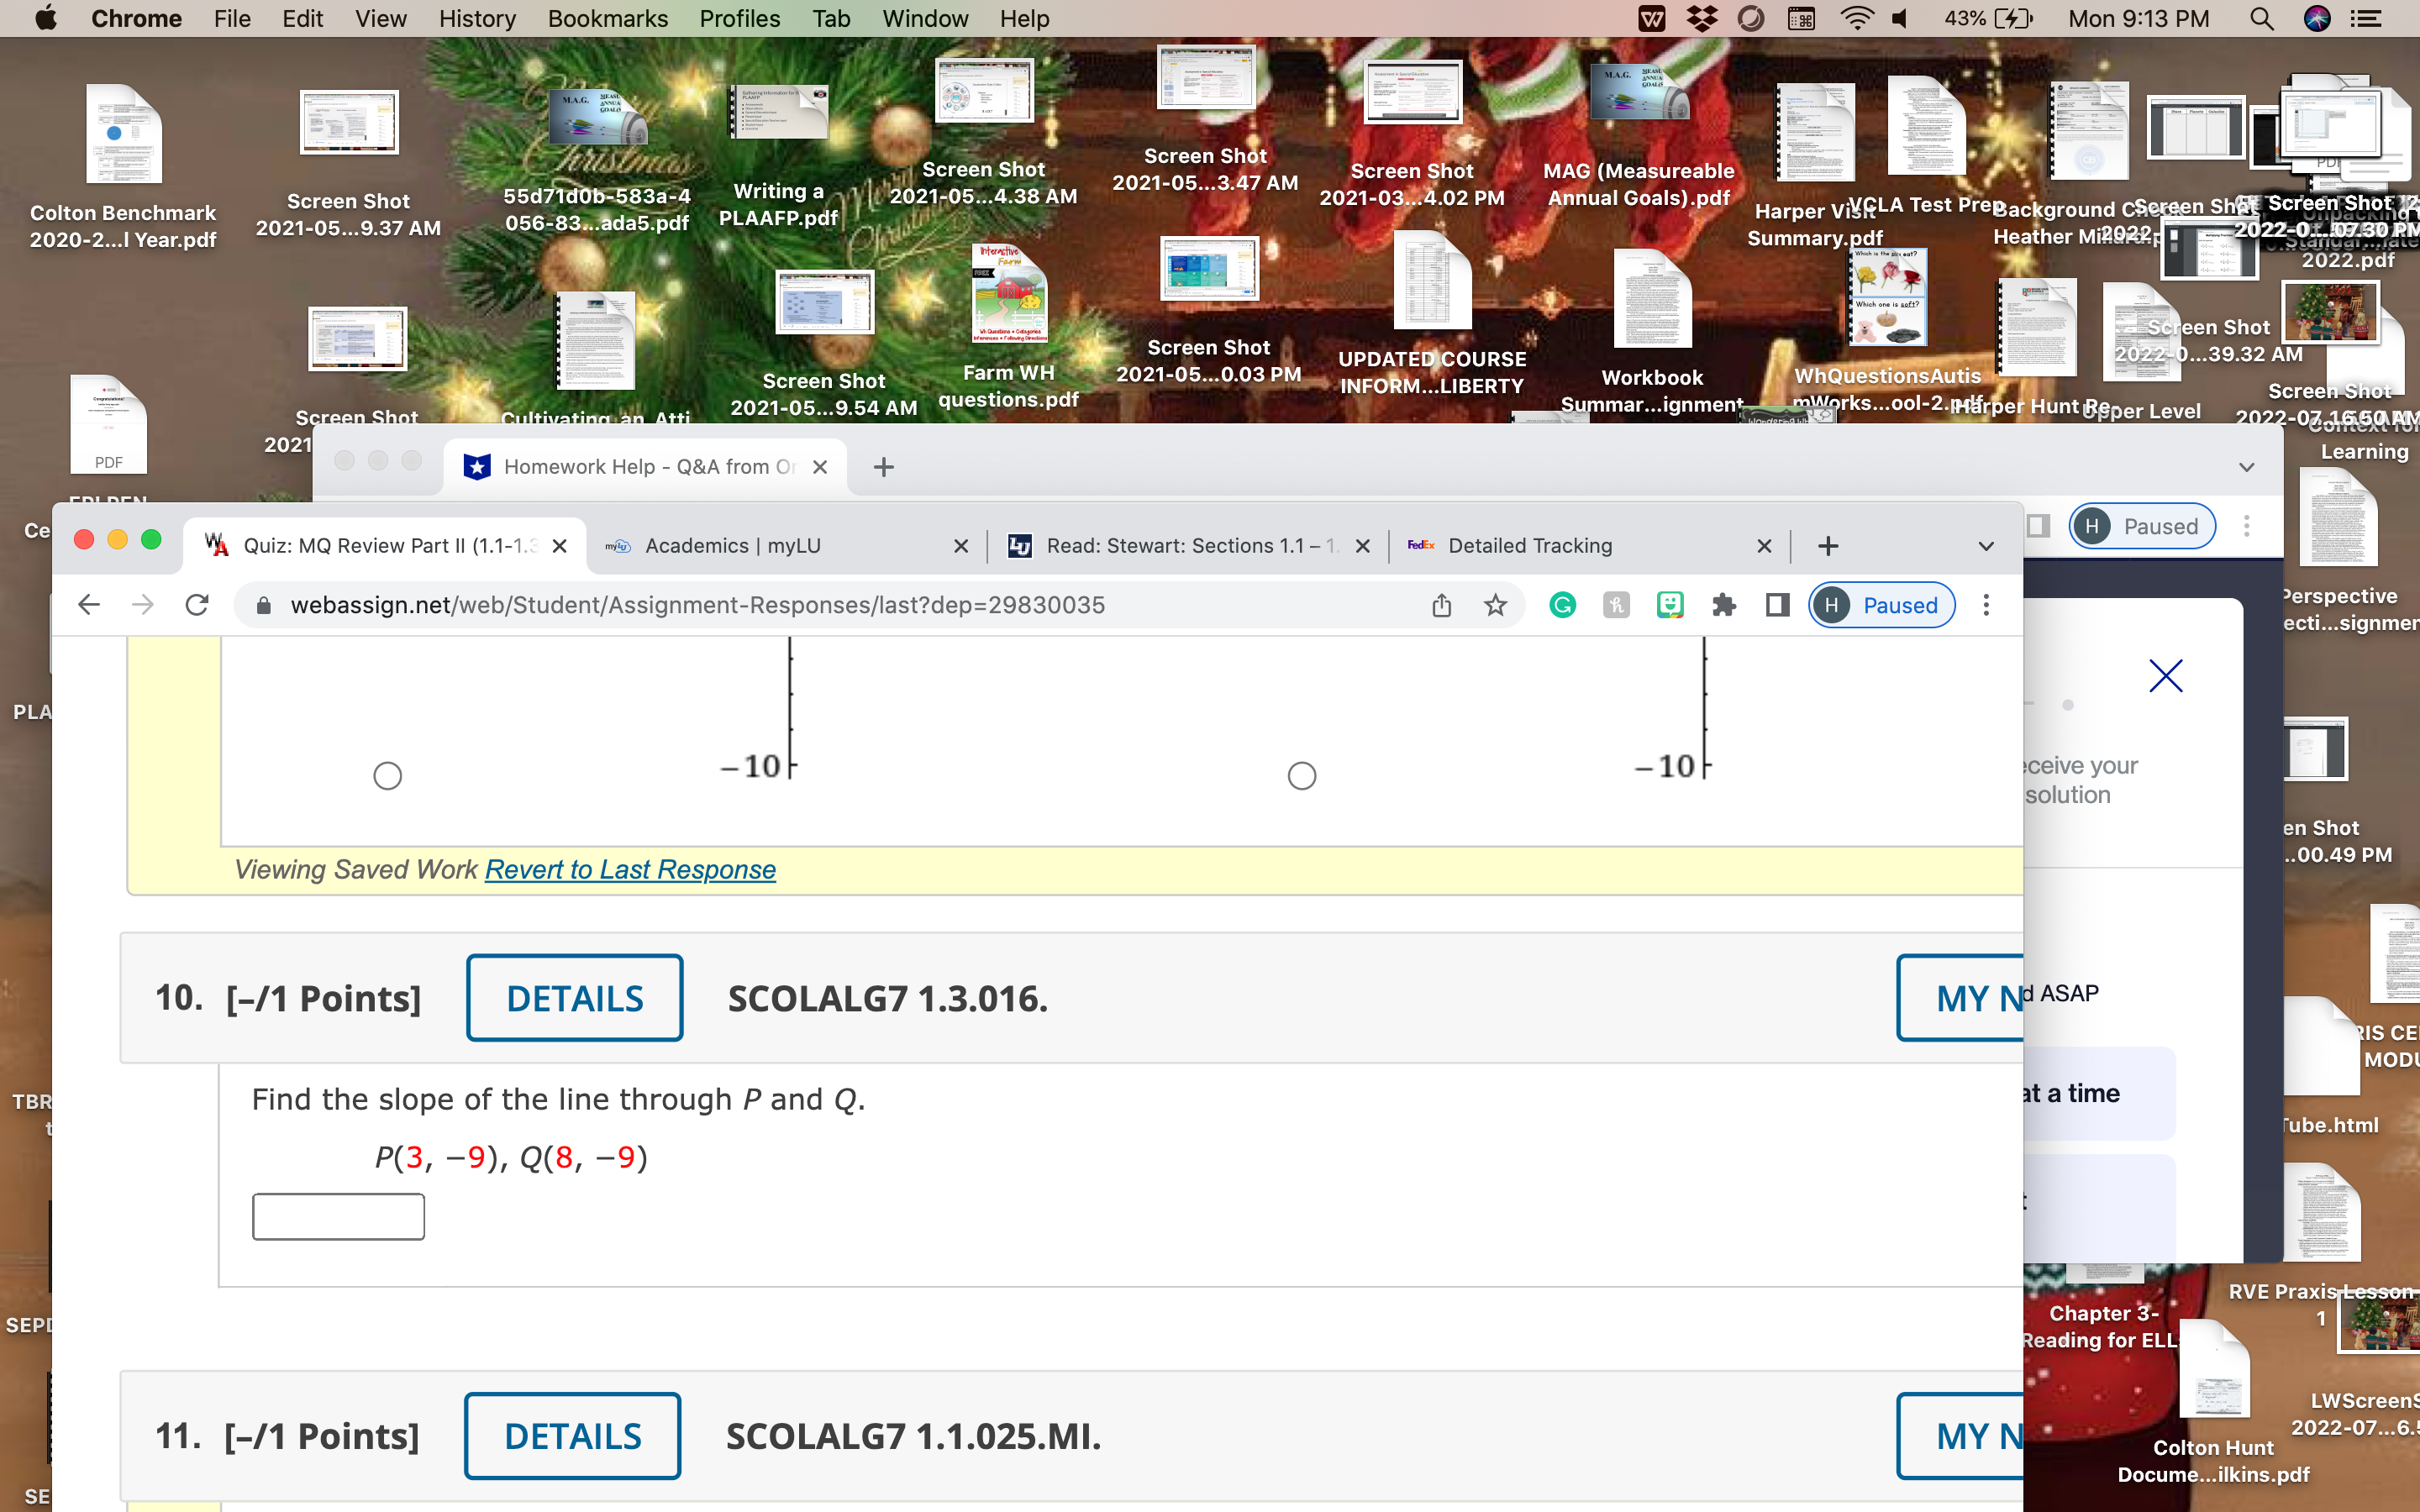The height and width of the screenshot is (1512, 2420).
Task: Click DETAILS for question 10
Action: (x=574, y=997)
